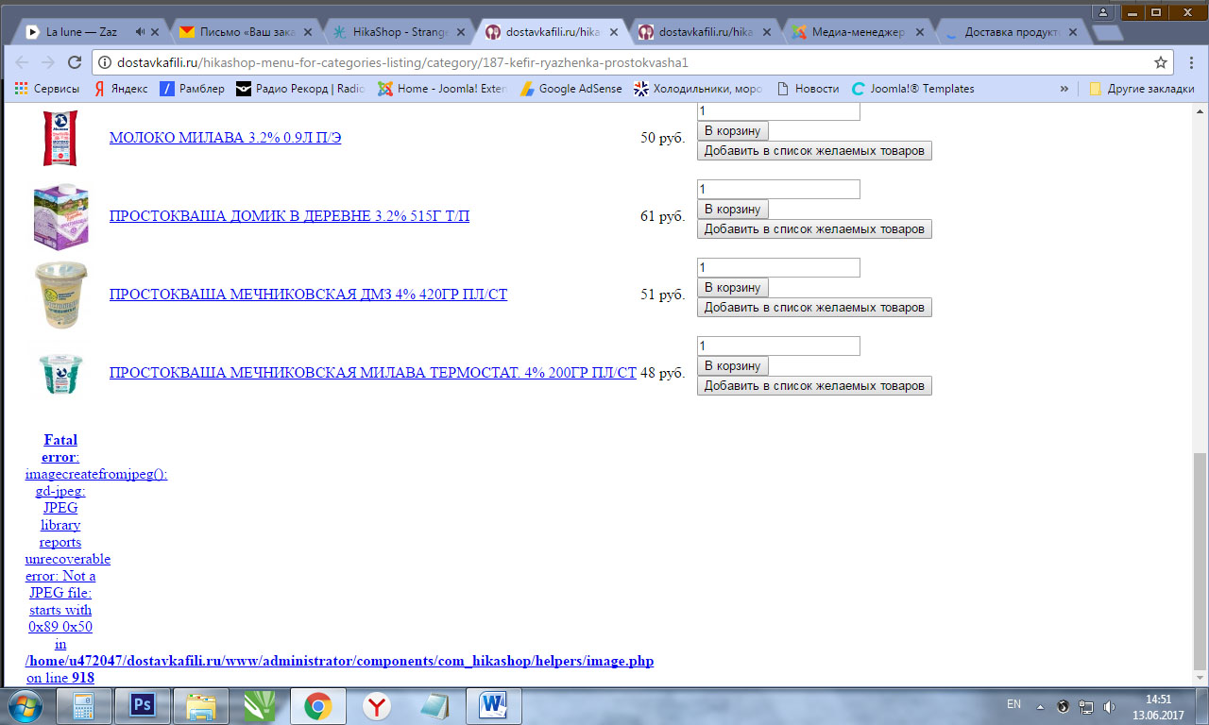This screenshot has height=725, width=1209.
Task: Open Yandex Browser from the taskbar
Action: (x=377, y=705)
